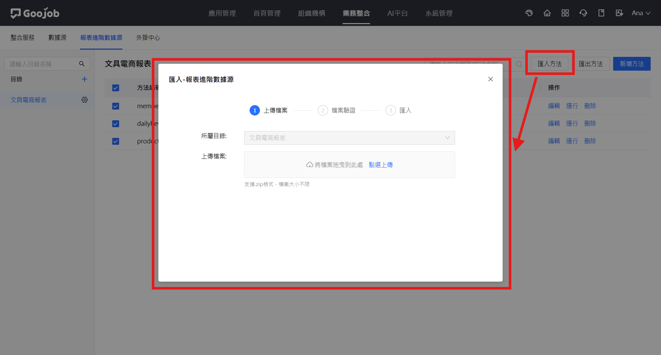661x355 pixels.
Task: Click the 匯出方法 button
Action: click(x=591, y=64)
